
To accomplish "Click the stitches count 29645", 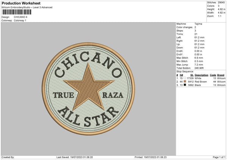I will coord(221,3).
